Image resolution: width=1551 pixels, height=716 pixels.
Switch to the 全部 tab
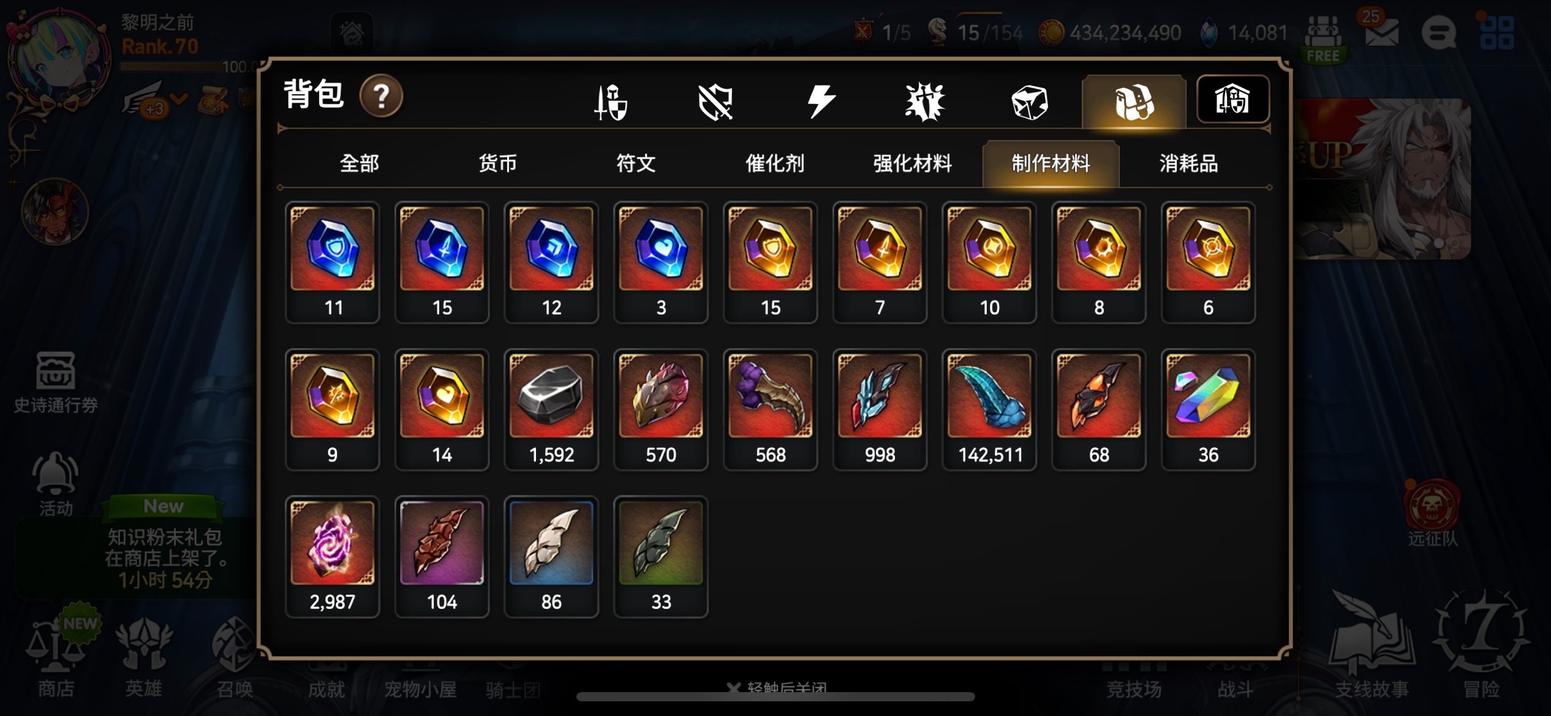tap(360, 163)
